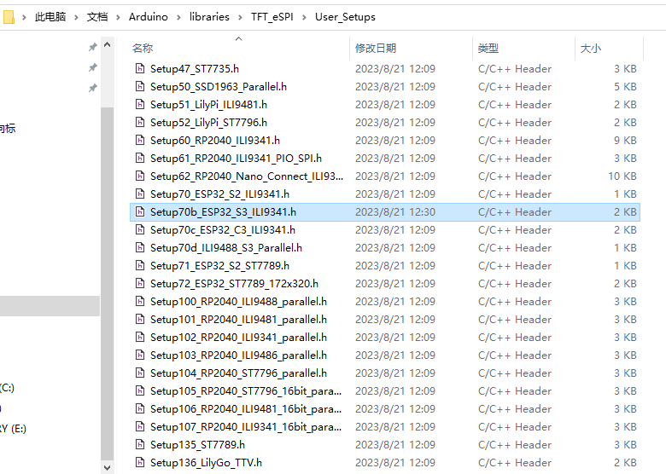Click the Setup70_ESP32_S2_ILI9341.h file icon
Image resolution: width=666 pixels, height=474 pixels.
click(140, 194)
